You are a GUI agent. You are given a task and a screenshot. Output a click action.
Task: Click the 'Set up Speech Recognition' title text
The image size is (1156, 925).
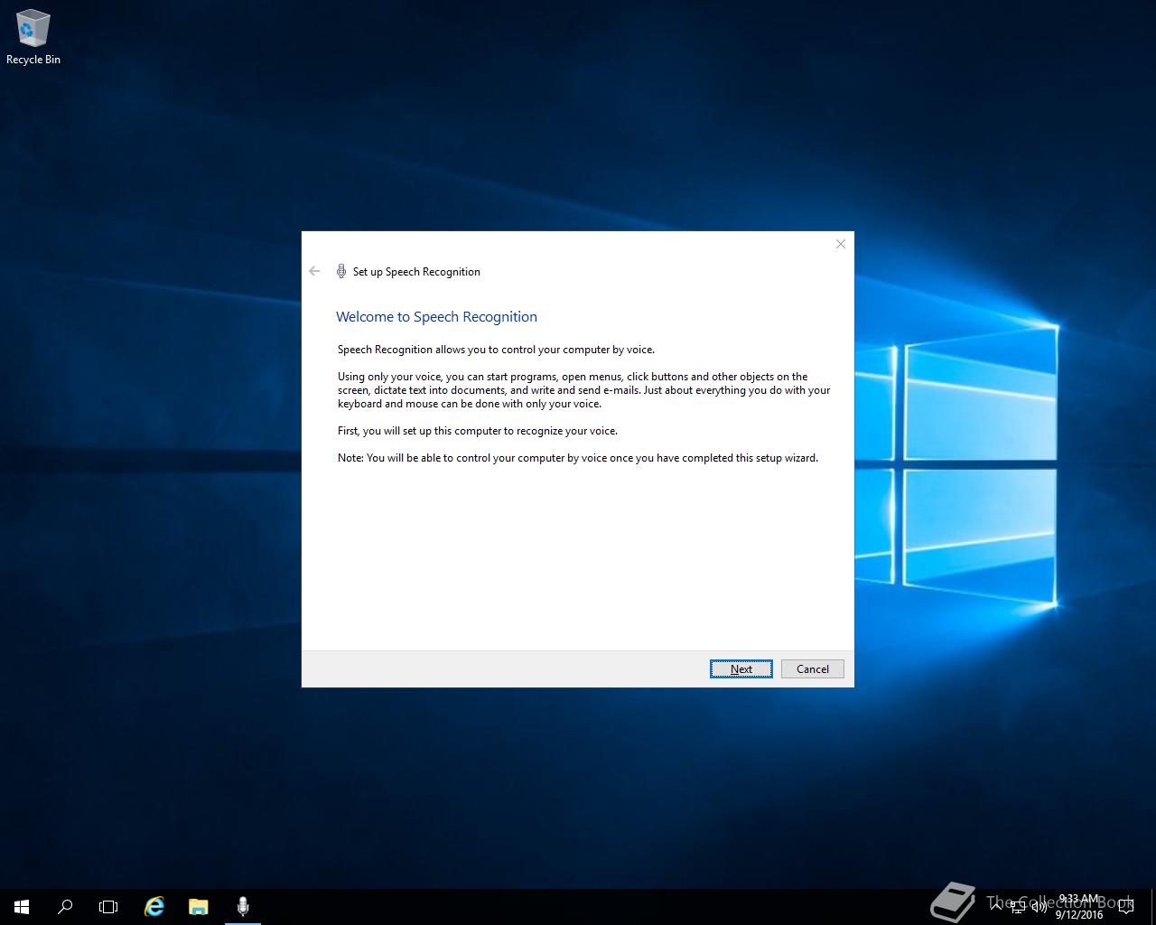click(x=416, y=272)
